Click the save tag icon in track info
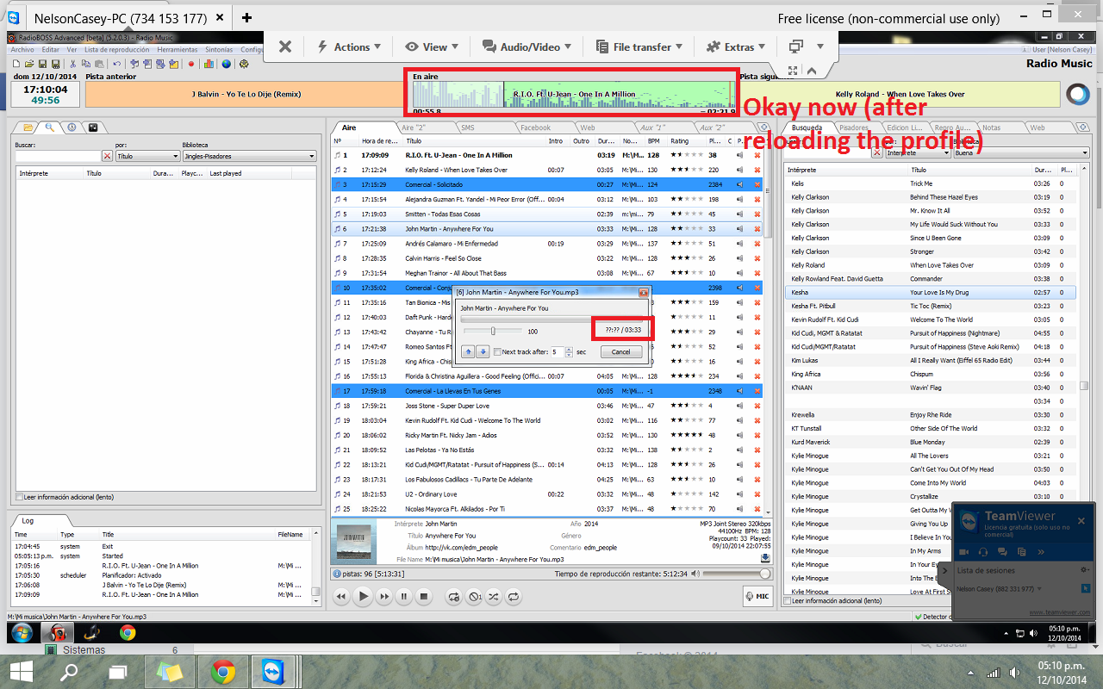The image size is (1103, 689). coord(765,558)
